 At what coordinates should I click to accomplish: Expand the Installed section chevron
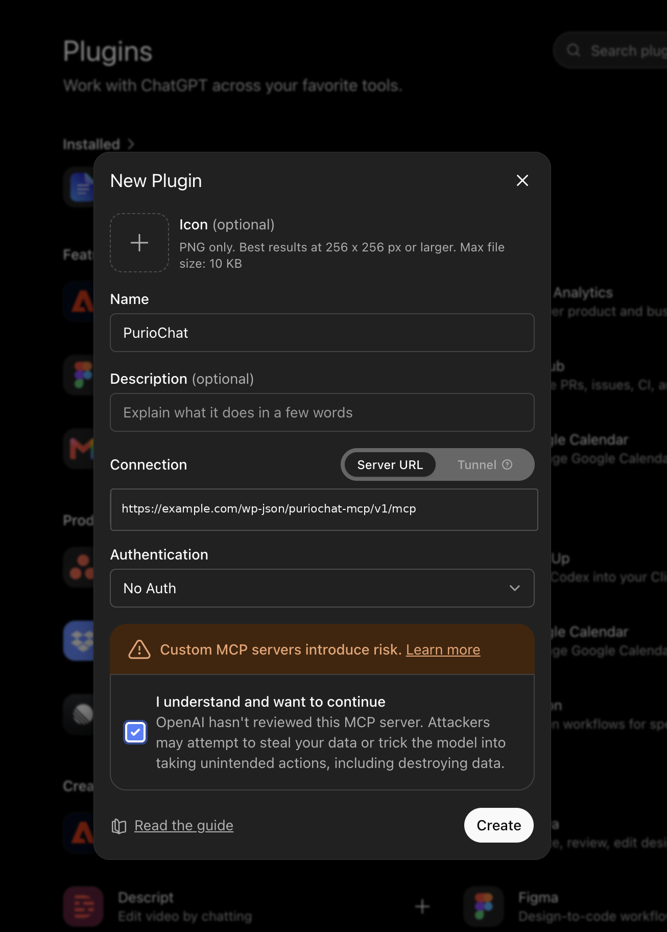[131, 144]
